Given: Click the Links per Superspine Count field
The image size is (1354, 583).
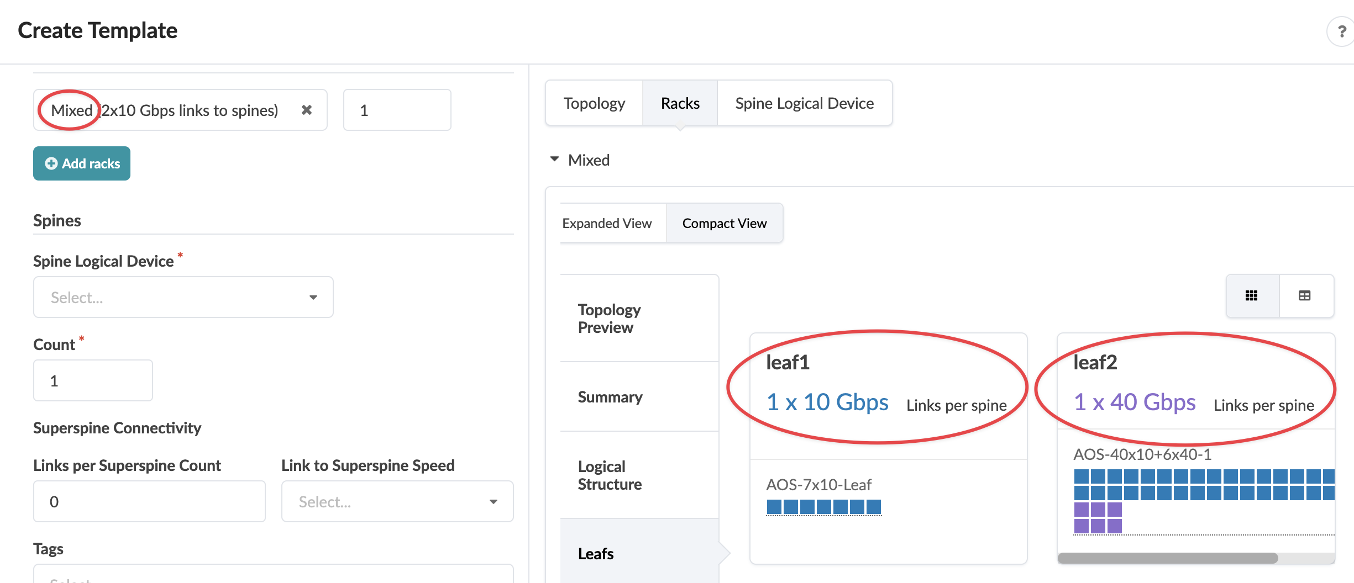Looking at the screenshot, I should click(x=149, y=501).
